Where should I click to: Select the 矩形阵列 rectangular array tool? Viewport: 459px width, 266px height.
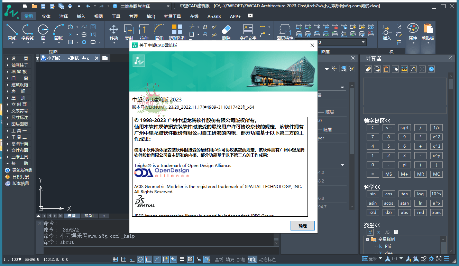click(x=177, y=32)
